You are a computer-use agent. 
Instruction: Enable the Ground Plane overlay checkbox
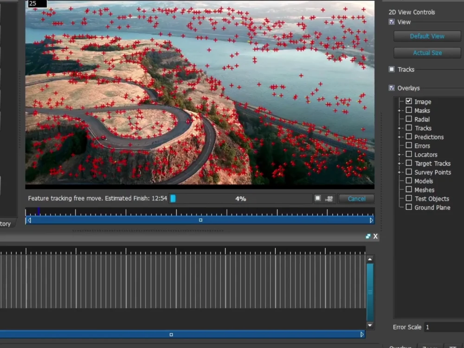coord(409,207)
